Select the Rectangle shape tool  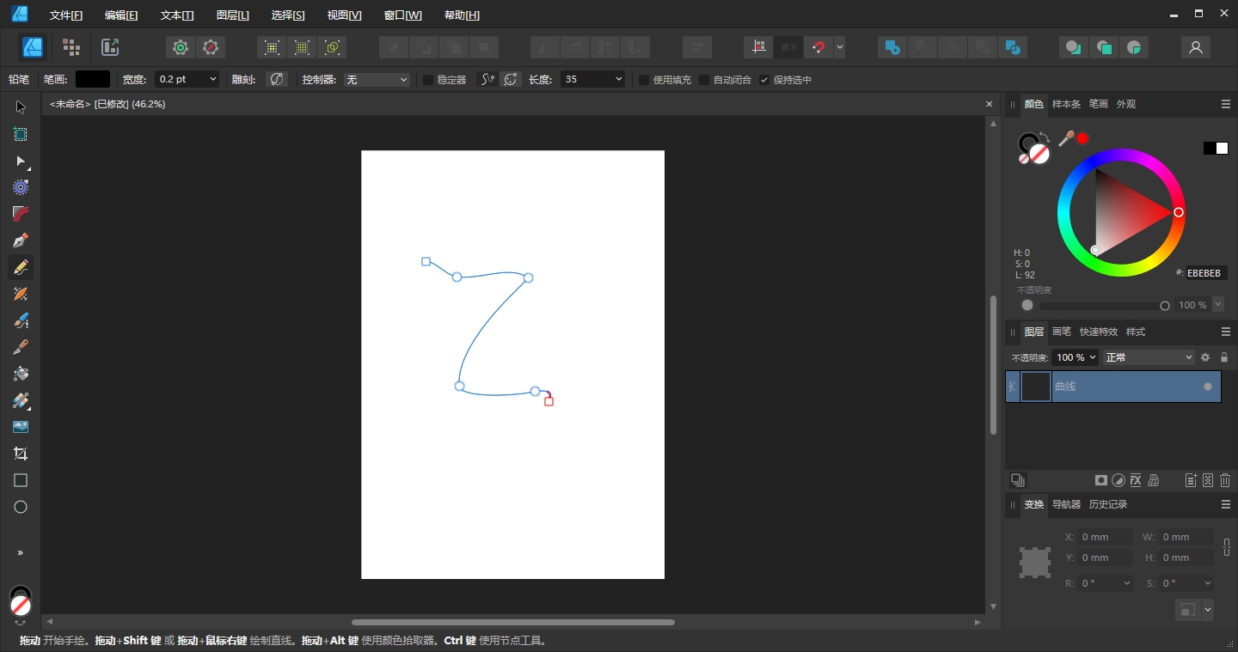pos(21,480)
